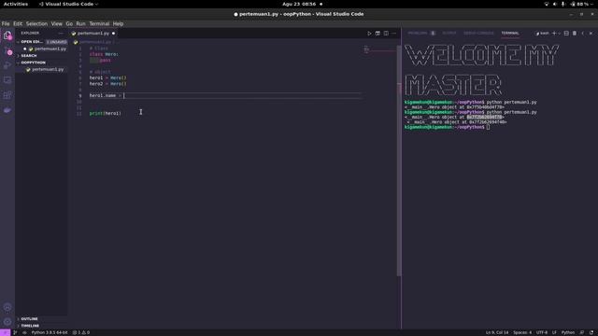
Task: Switch to the Debug Console tab
Action: (x=478, y=34)
